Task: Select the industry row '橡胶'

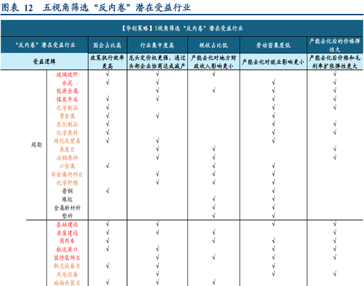Action: 67,199
